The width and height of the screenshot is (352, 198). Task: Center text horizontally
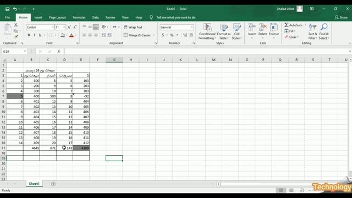pos(90,35)
